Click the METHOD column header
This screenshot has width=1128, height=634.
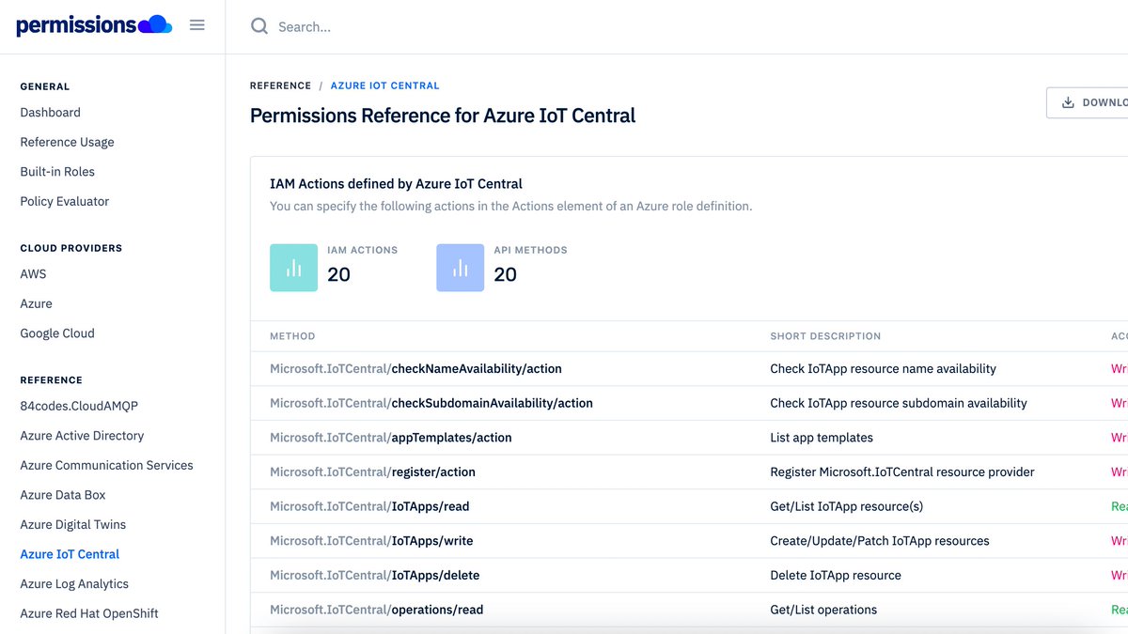[x=292, y=336]
